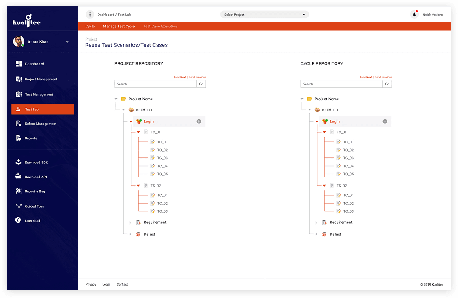Image resolution: width=458 pixels, height=298 pixels.
Task: Click Find Previous in Project Repository
Action: tap(198, 77)
